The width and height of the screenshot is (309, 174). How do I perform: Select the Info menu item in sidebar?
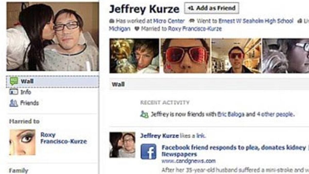pyautogui.click(x=26, y=92)
